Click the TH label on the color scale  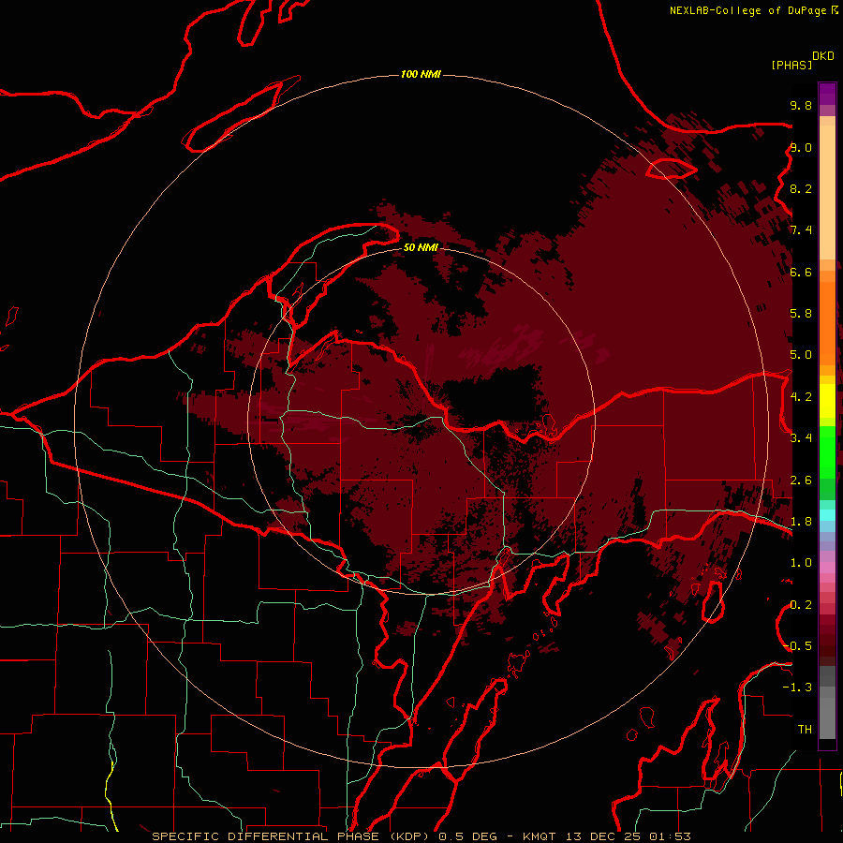805,729
